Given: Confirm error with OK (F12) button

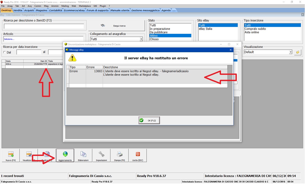Looking at the screenshot, I should tap(149, 121).
